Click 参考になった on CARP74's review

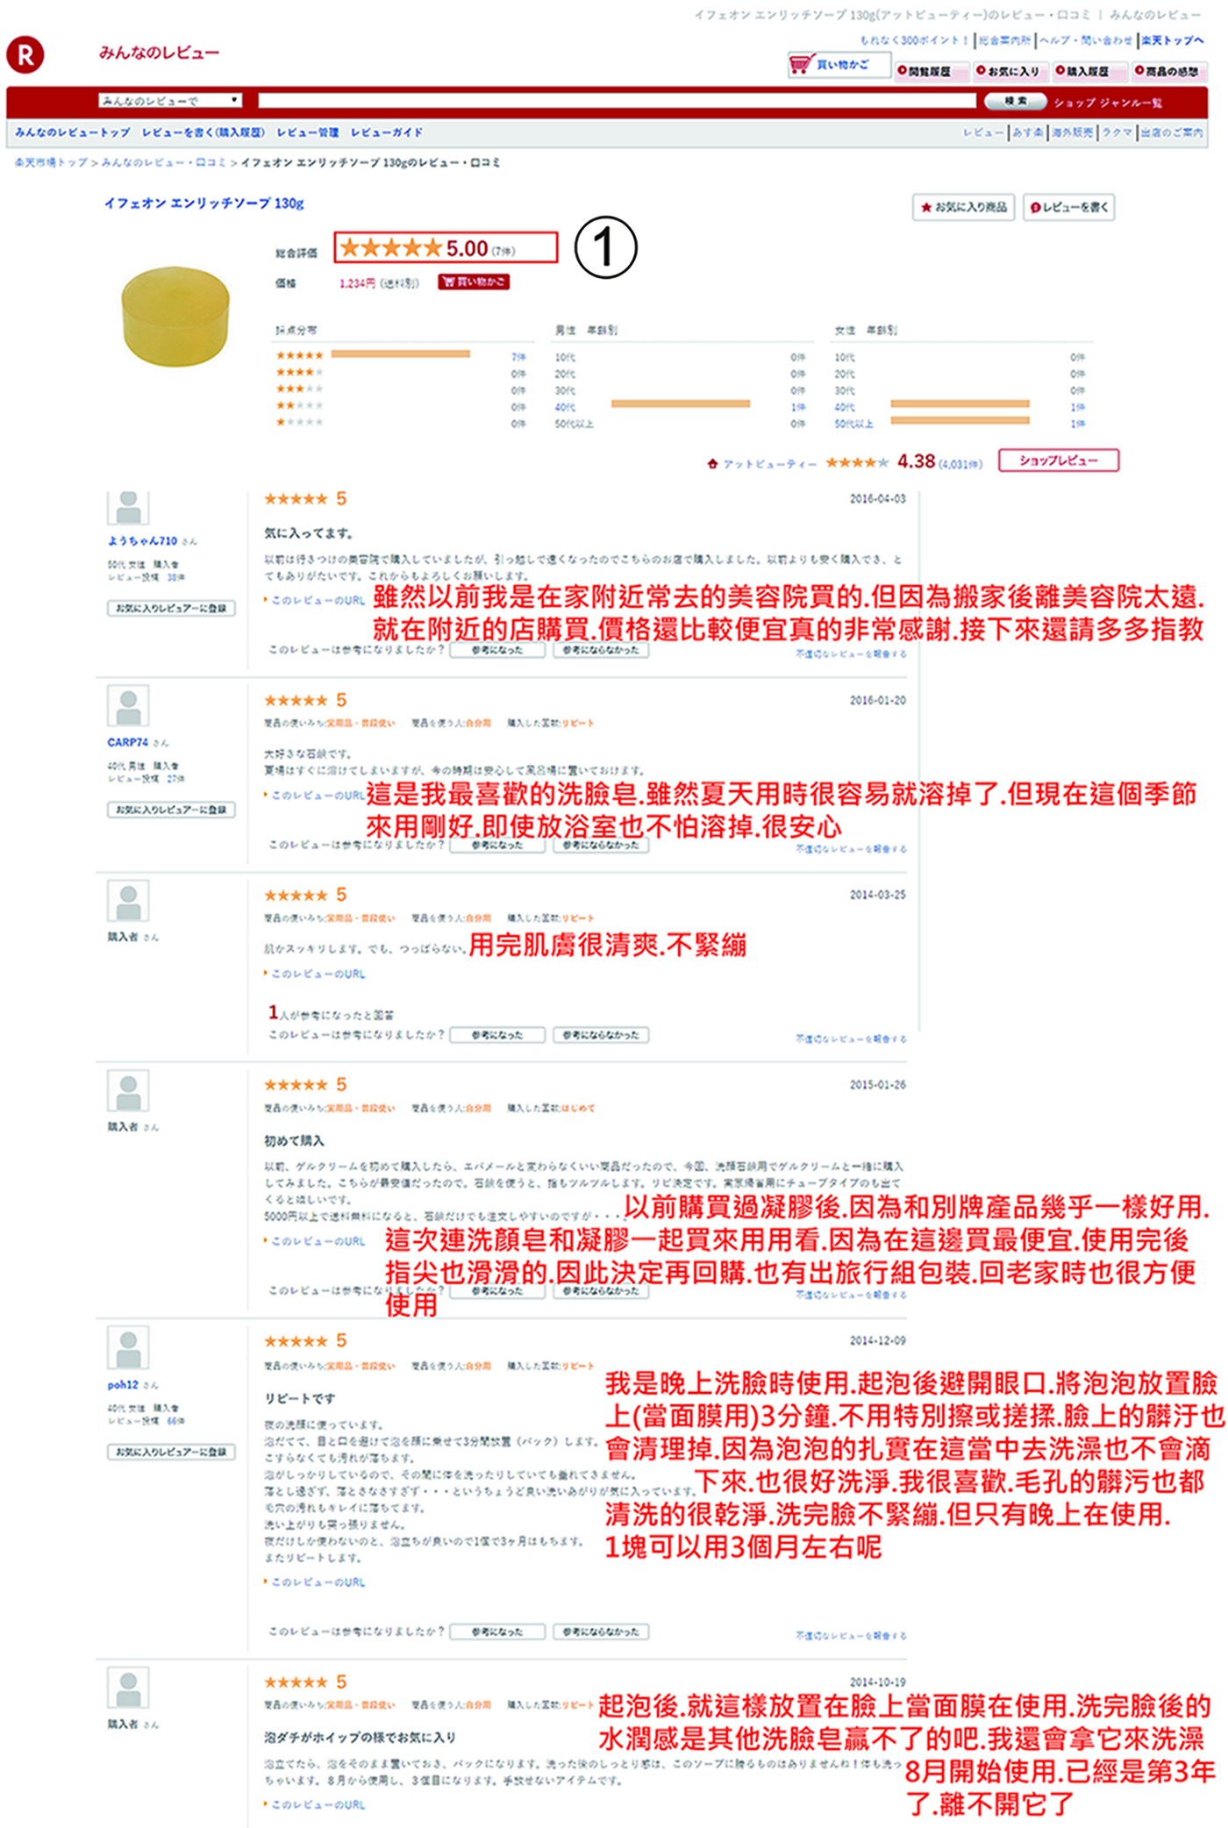tap(497, 845)
